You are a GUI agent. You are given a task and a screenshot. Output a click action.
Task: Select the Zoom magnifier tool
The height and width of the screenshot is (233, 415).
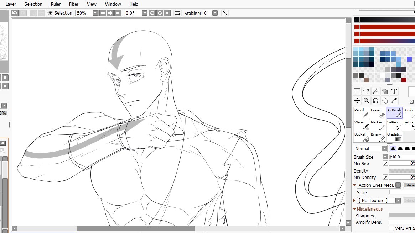point(366,101)
